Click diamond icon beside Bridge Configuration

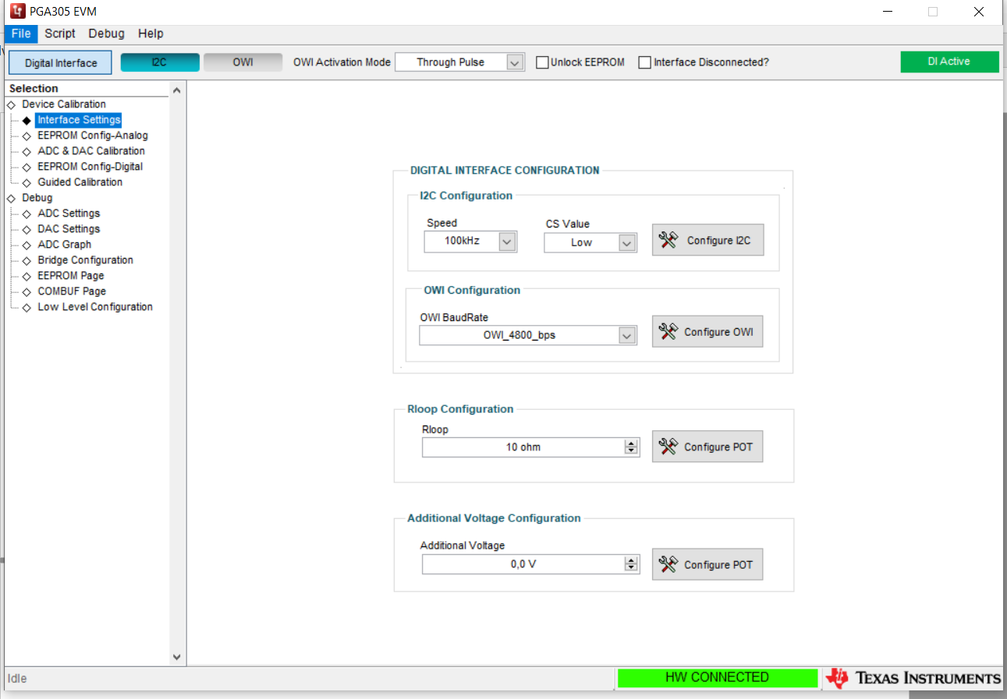[27, 260]
